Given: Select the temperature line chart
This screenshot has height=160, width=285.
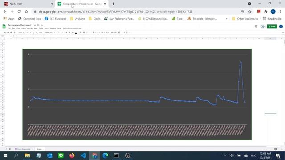Looking at the screenshot, I should [x=137, y=94].
